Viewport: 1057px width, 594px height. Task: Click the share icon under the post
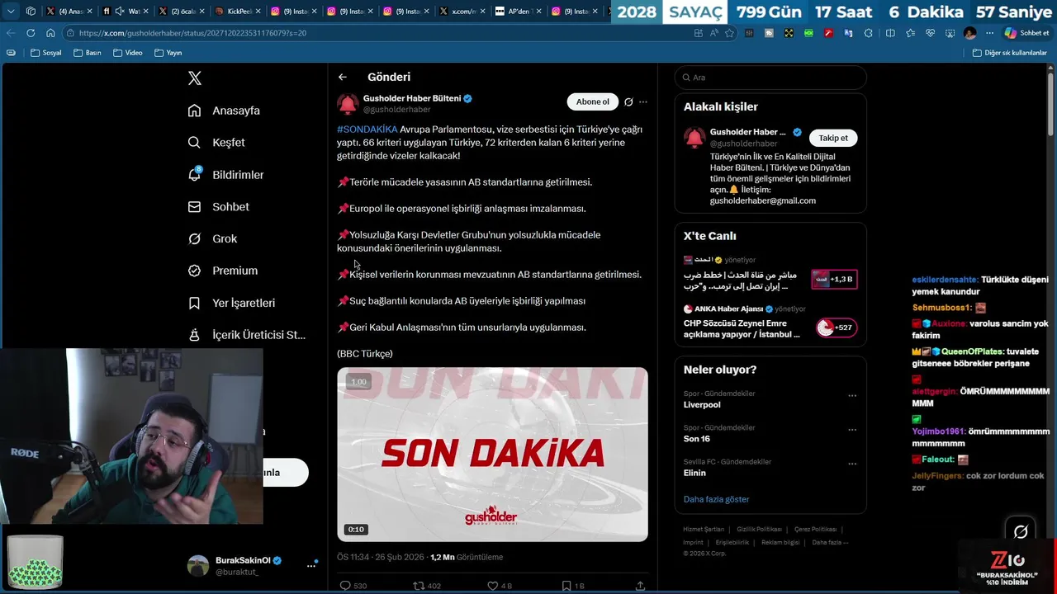click(640, 586)
